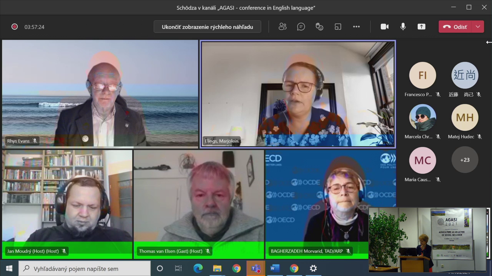Open the participants list panel
The height and width of the screenshot is (276, 492).
coord(283,26)
